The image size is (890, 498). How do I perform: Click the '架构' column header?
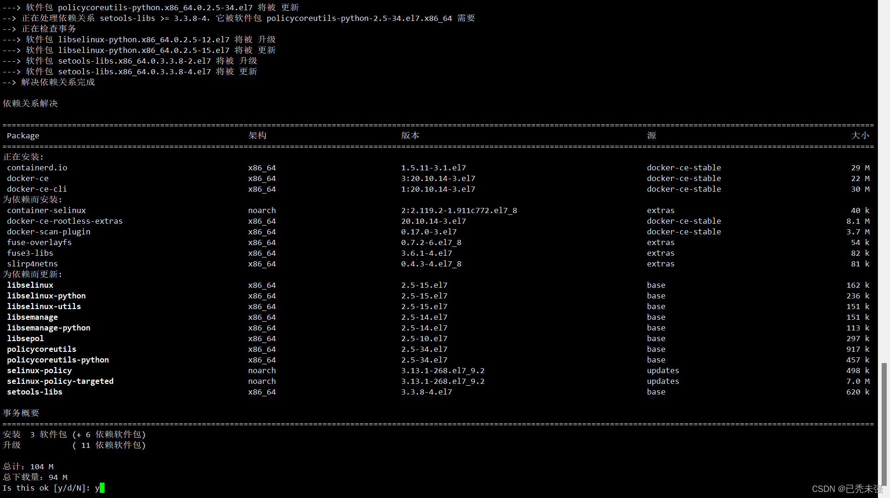click(x=257, y=136)
